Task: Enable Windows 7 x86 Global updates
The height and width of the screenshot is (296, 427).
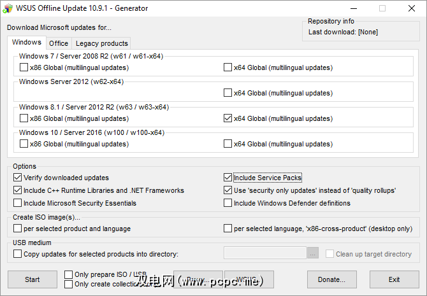Action: point(24,67)
